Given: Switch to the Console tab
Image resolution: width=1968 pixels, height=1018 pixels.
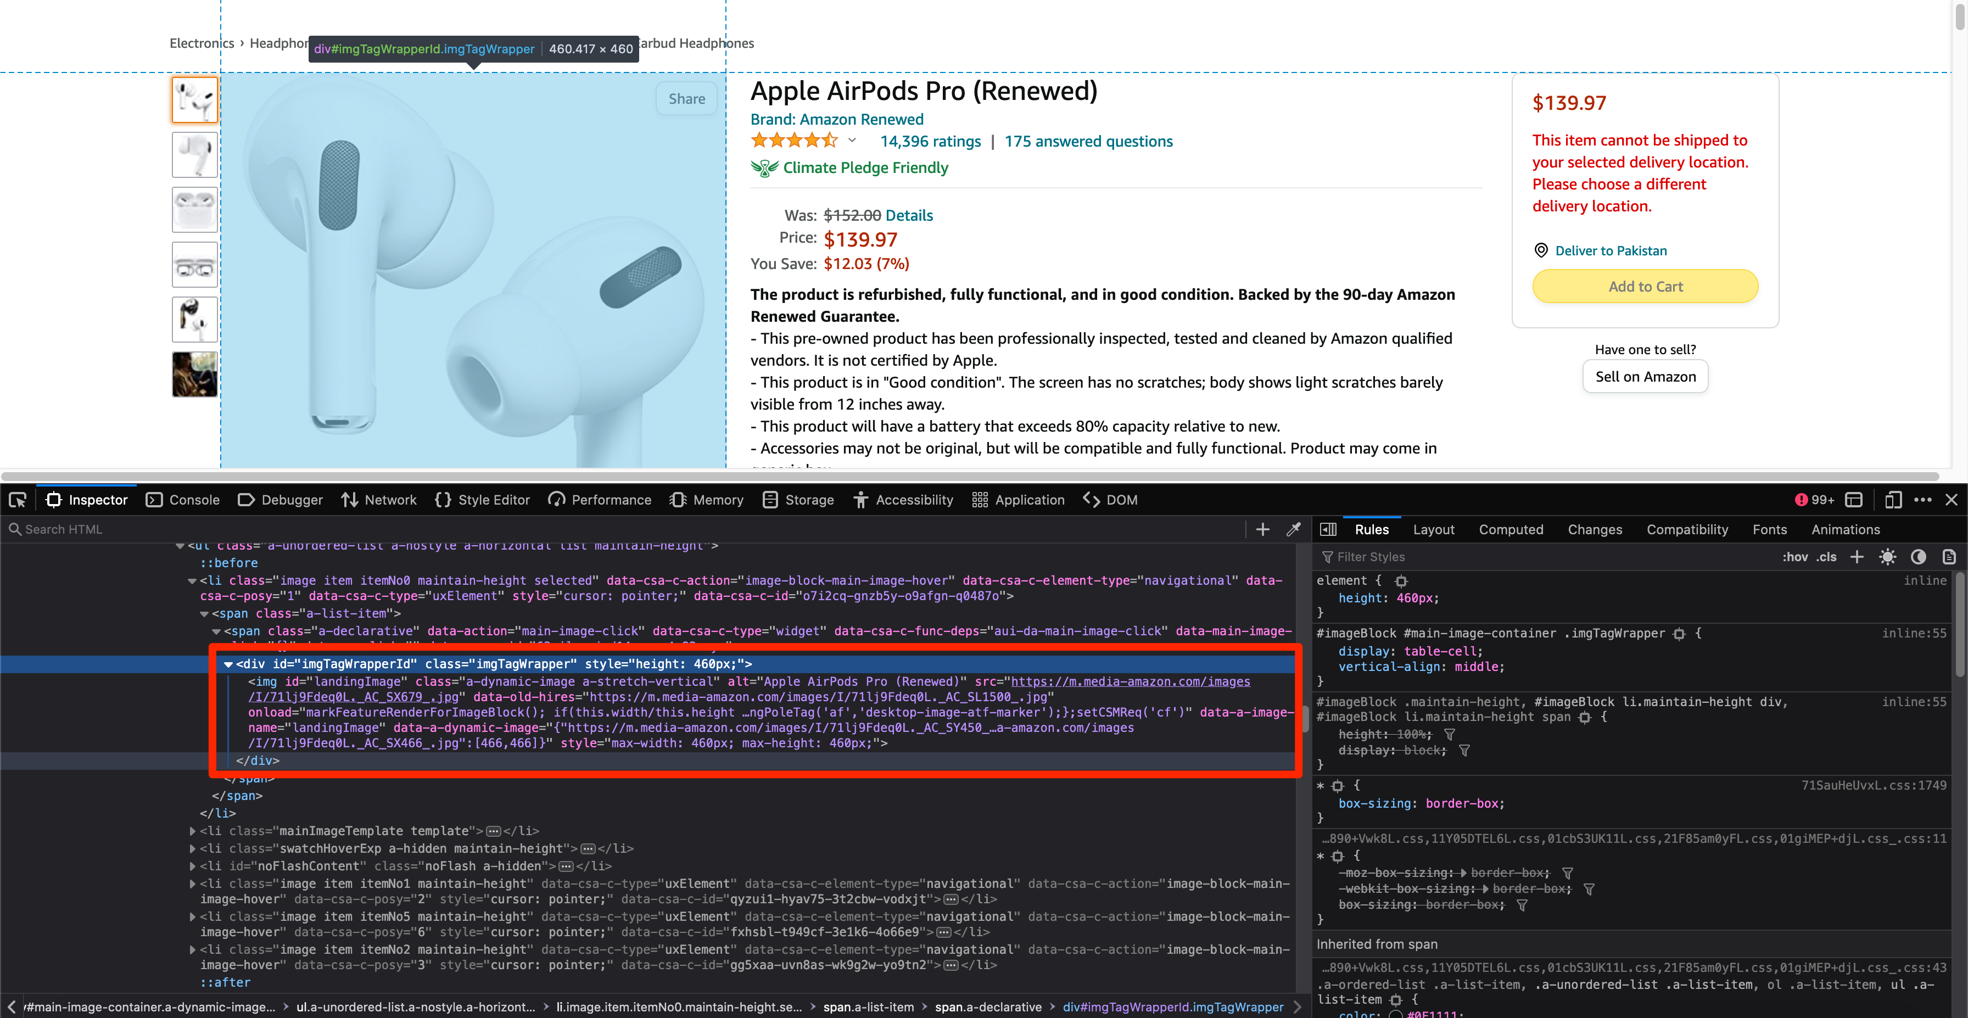Looking at the screenshot, I should (x=183, y=500).
